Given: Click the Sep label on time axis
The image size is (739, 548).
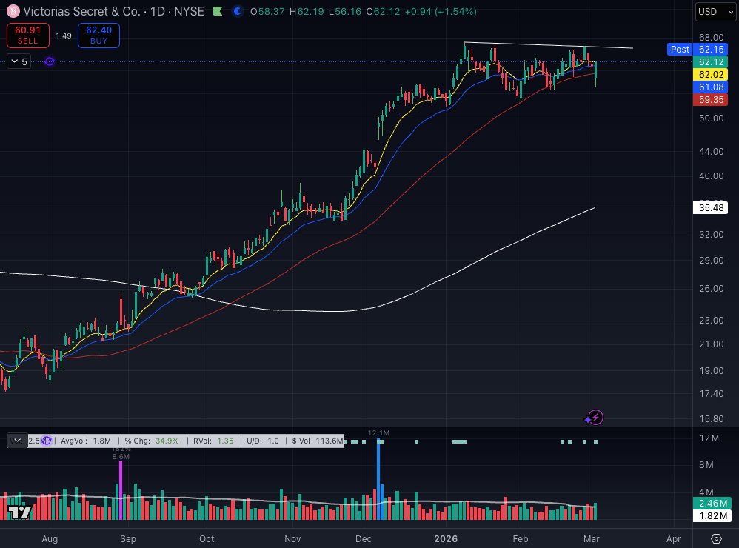Looking at the screenshot, I should click(127, 538).
